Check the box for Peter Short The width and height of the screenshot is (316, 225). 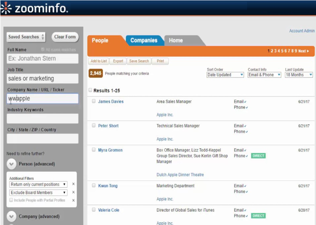pyautogui.click(x=94, y=125)
